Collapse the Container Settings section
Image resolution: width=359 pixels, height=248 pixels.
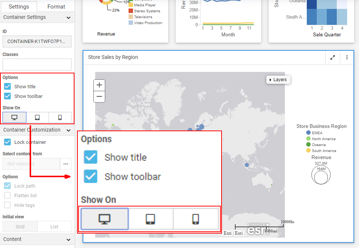(68, 17)
